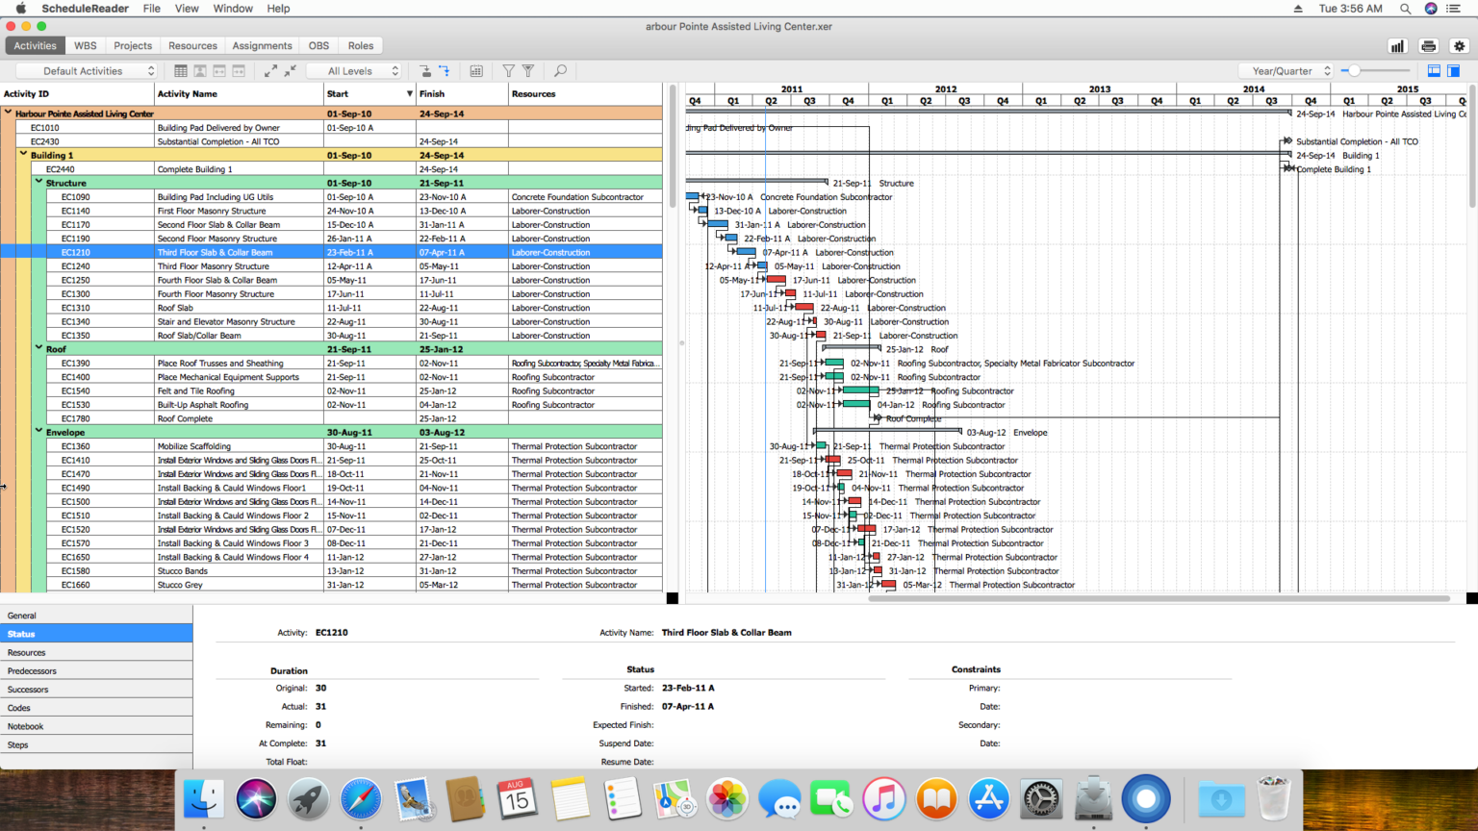Click the calendar icon in the toolbar
The image size is (1478, 831).
(475, 70)
